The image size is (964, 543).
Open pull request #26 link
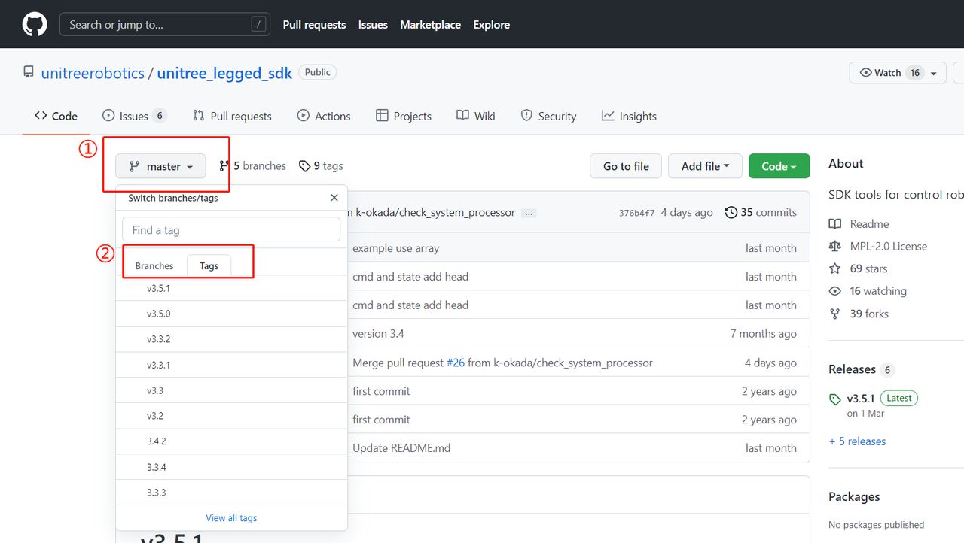tap(456, 363)
